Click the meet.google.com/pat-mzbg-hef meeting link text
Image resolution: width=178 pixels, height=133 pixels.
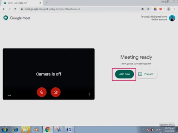136,64
